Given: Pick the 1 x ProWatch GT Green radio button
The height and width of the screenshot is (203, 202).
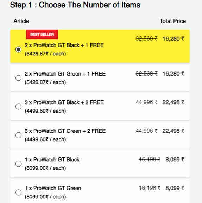Looking at the screenshot, I should (18, 192).
